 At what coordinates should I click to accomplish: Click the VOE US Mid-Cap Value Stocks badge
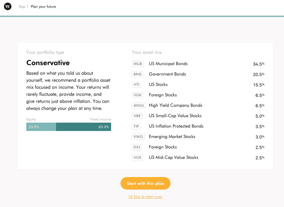(x=137, y=157)
